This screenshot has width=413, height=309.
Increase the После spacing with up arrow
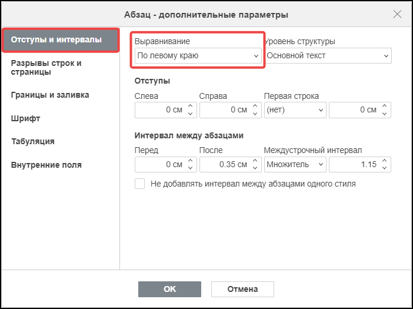click(255, 161)
